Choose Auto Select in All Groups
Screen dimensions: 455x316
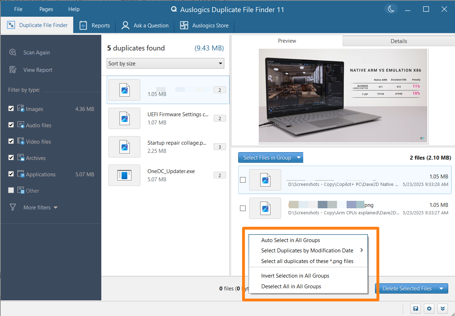pyautogui.click(x=290, y=240)
